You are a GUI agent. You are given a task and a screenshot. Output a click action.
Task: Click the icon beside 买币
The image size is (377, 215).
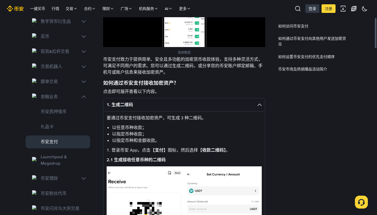coord(34,36)
